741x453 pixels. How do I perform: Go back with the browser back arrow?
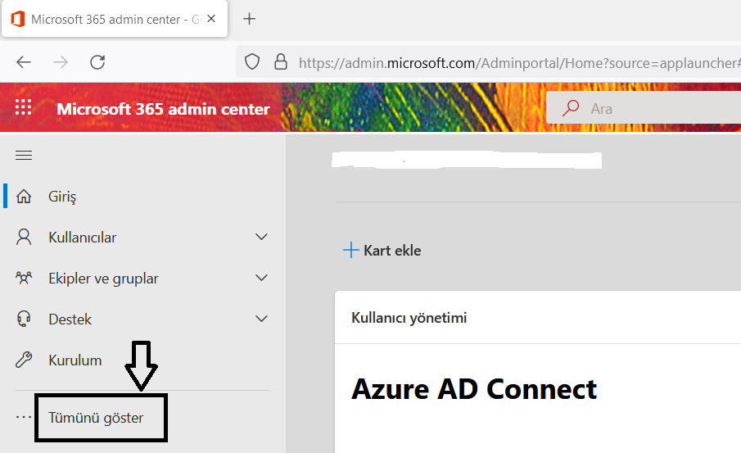24,62
